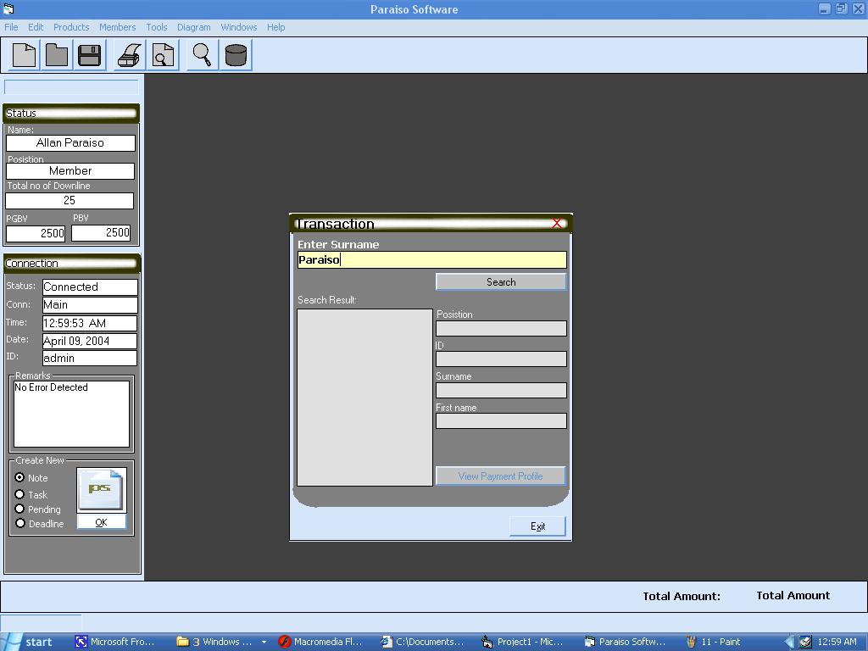868x651 pixels.
Task: Click the Conn Main field
Action: (90, 305)
